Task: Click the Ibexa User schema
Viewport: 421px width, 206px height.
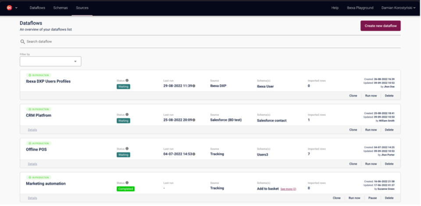Action: (265, 86)
